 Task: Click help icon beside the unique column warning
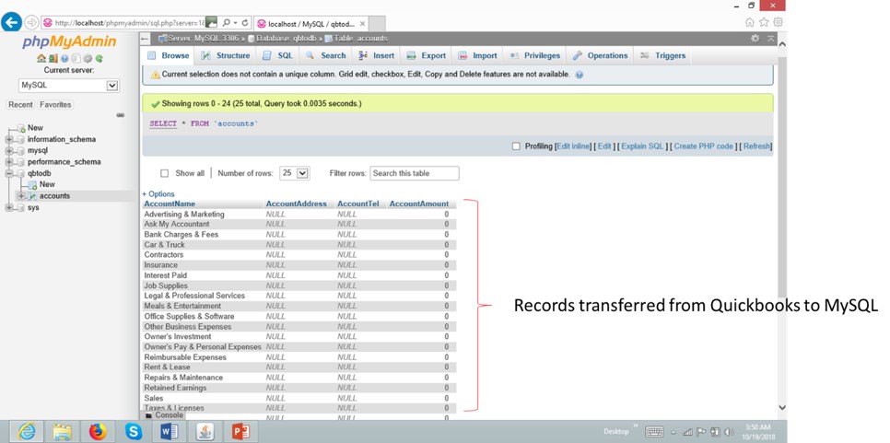(x=580, y=75)
